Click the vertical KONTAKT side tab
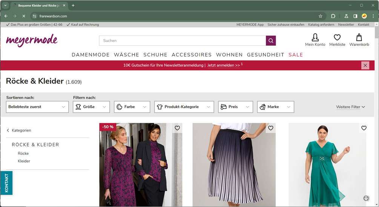 click(6, 183)
